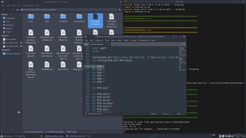
Task: Open Thunar File menu
Action: [3, 5]
